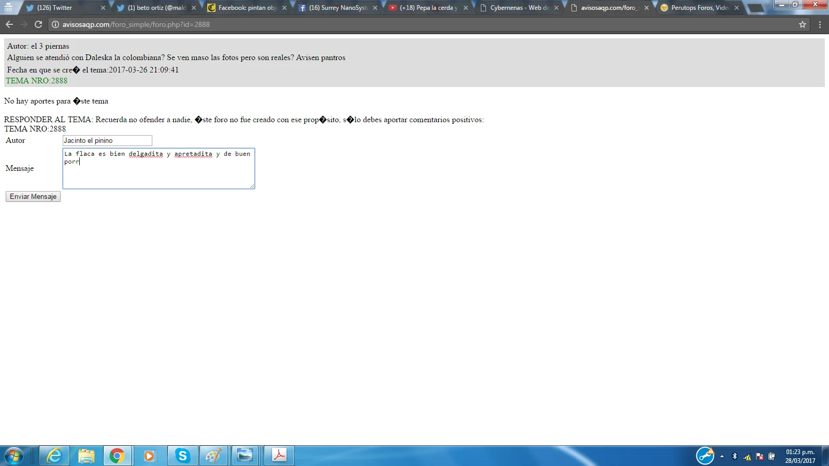
Task: Open Windows Explorer folder in taskbar
Action: [x=86, y=456]
